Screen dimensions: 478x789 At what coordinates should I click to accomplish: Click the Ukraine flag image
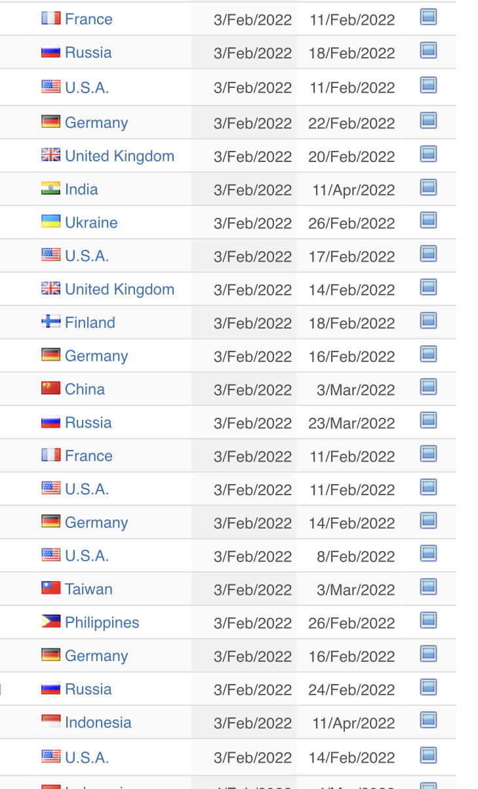tap(51, 222)
